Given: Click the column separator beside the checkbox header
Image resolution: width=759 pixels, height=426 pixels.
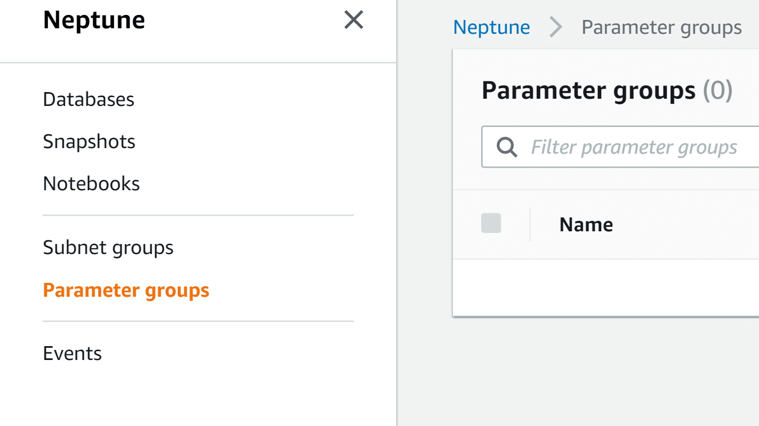Looking at the screenshot, I should 531,224.
